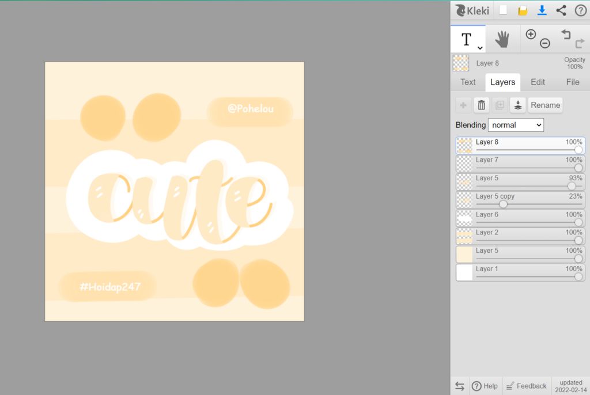The width and height of the screenshot is (590, 395).
Task: Open the Edit tab
Action: point(538,82)
